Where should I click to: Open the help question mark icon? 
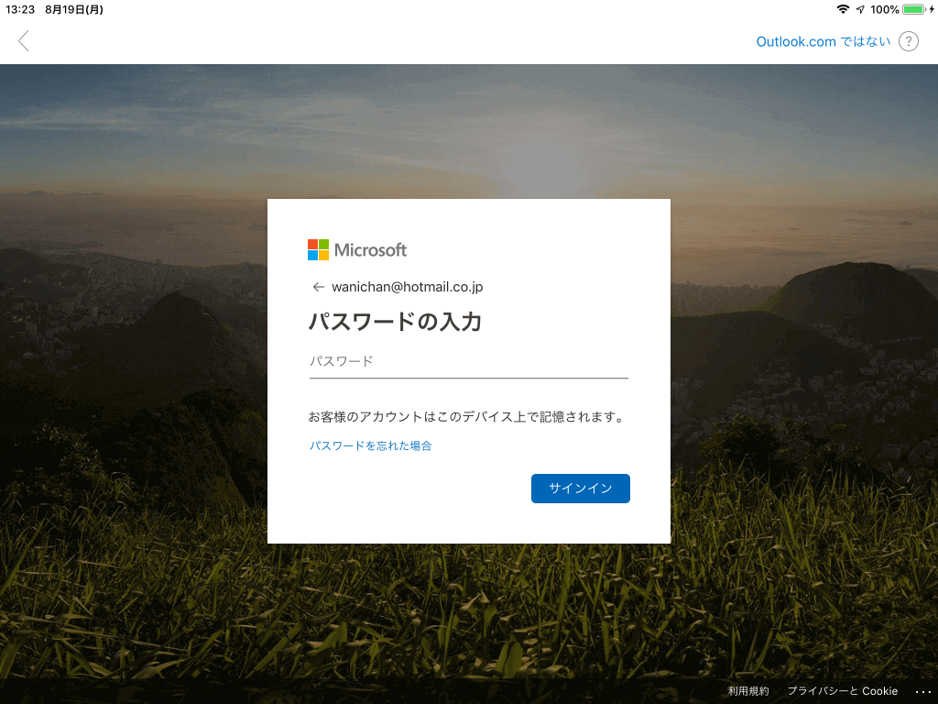coord(908,41)
